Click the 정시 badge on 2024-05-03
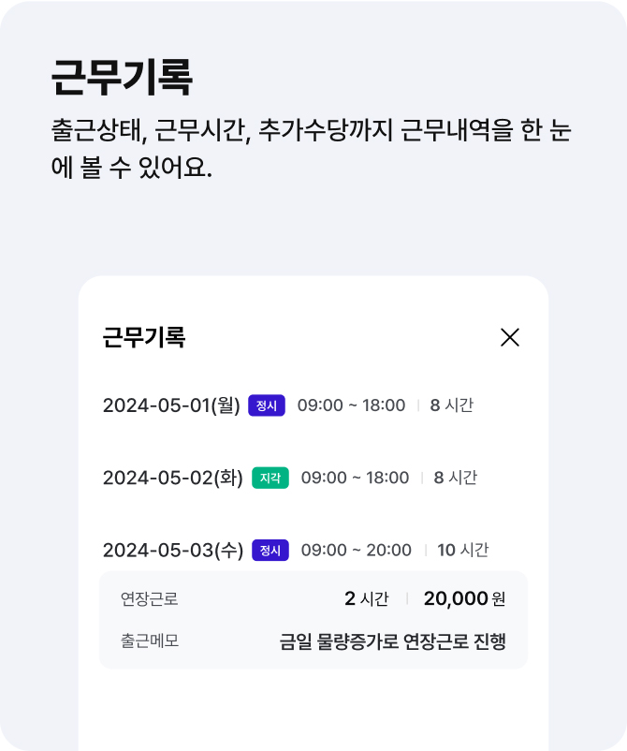Viewport: 627px width, 751px height. [x=270, y=550]
